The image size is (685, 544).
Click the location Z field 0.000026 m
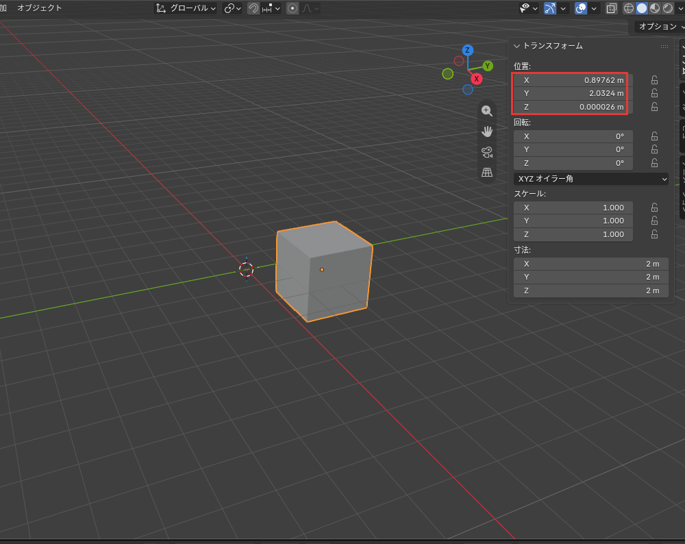573,107
